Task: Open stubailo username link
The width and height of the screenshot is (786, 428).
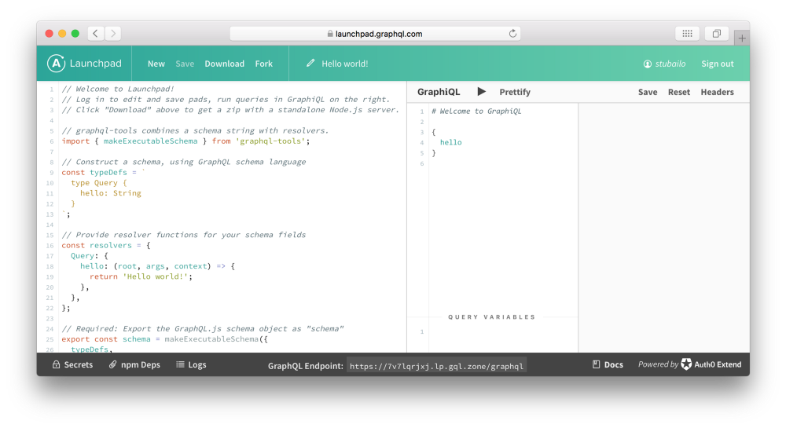Action: (670, 64)
